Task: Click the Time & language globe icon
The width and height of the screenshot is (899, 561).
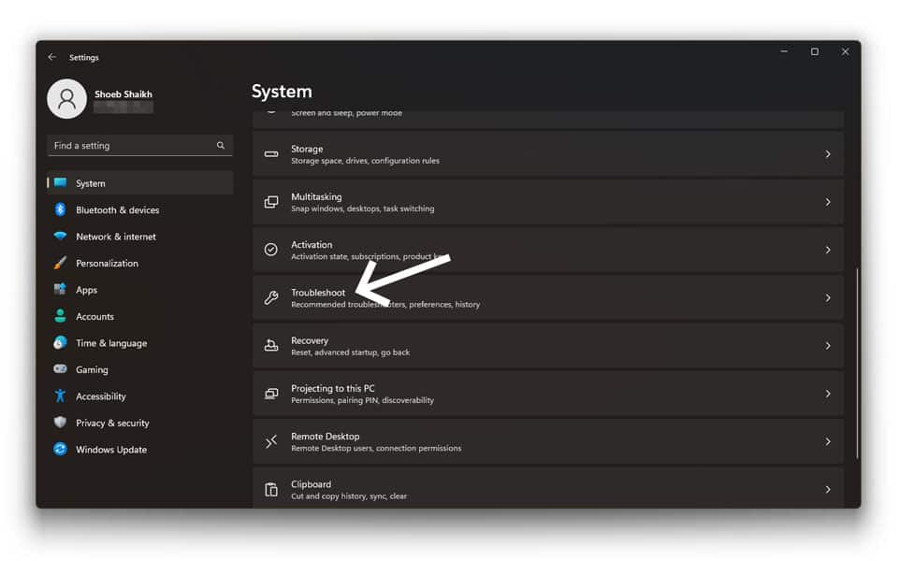Action: pos(60,342)
